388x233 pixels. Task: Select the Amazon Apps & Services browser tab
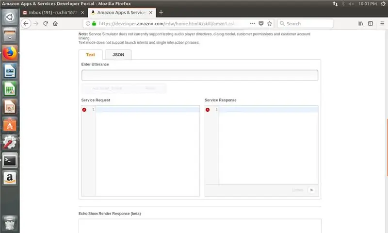coord(122,13)
